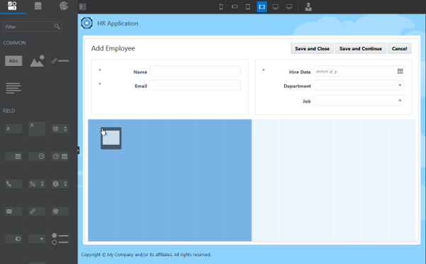Select the Paragraph text component

13,88
